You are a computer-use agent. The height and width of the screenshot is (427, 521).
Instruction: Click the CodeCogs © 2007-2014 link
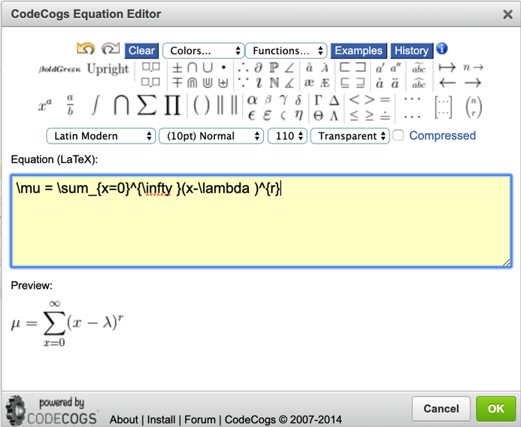(x=283, y=419)
